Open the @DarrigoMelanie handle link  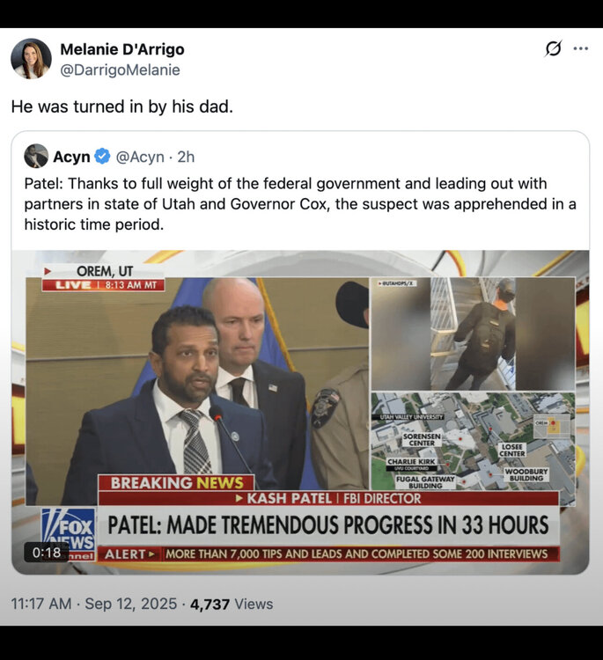click(120, 70)
